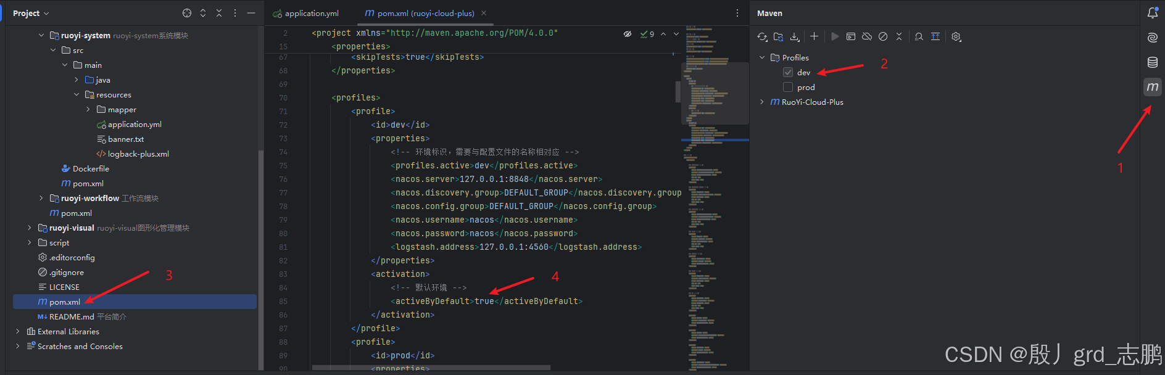Select README.md file
This screenshot has width=1165, height=375.
point(82,316)
